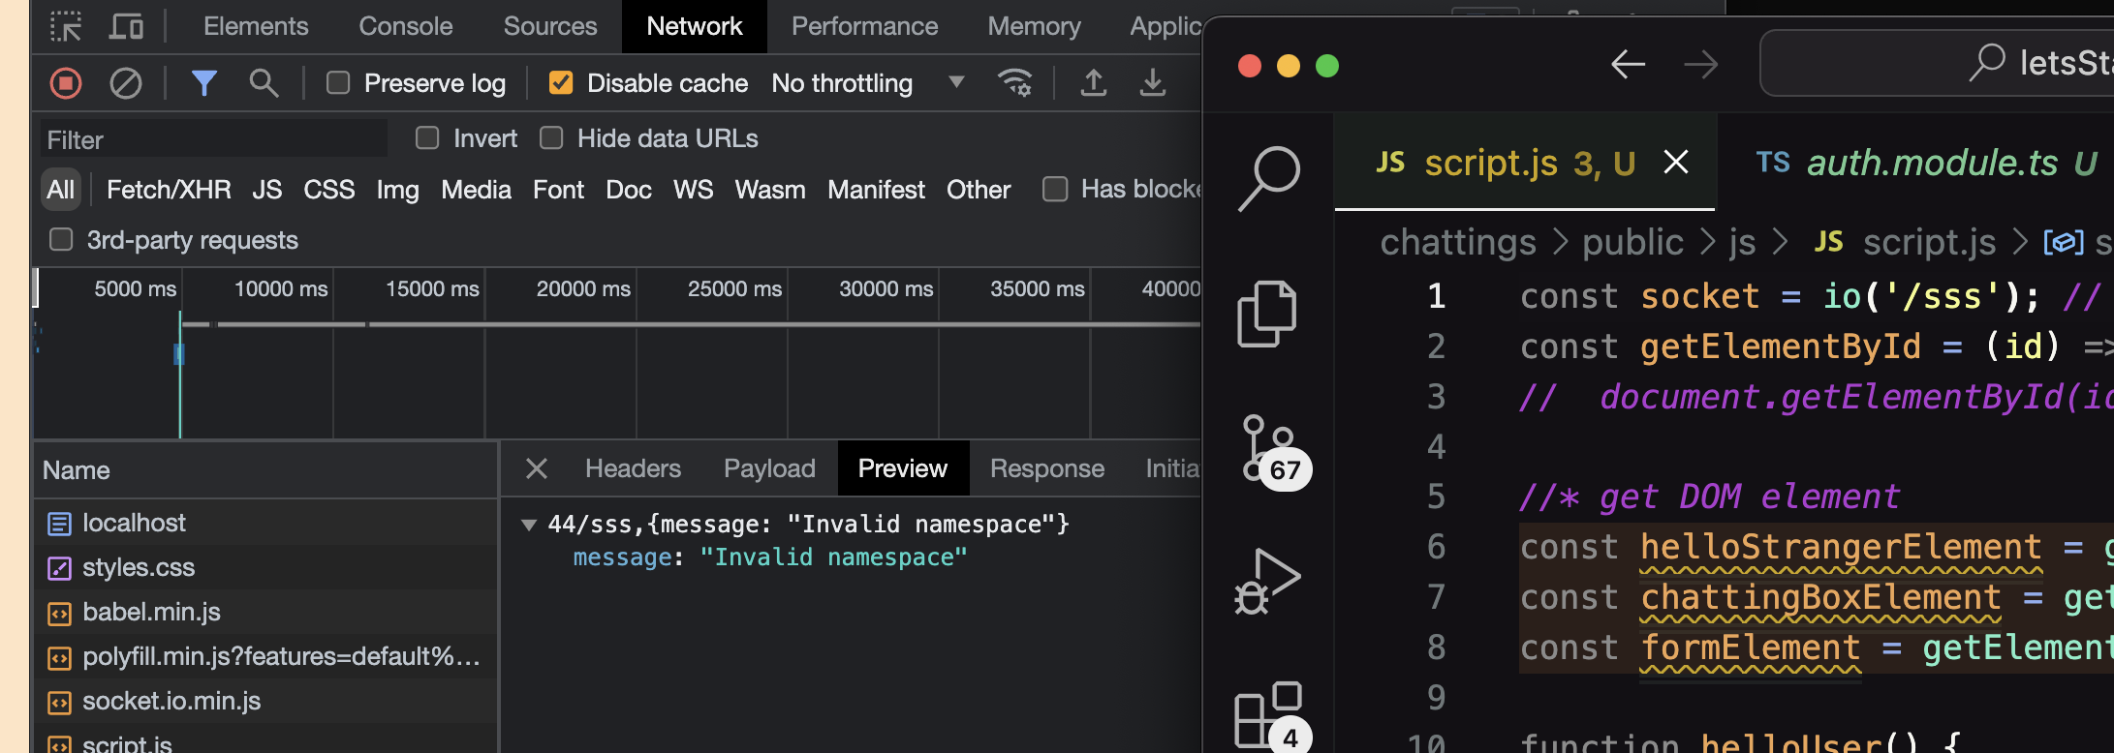Filter requests by Fetch/XHR

point(169,190)
